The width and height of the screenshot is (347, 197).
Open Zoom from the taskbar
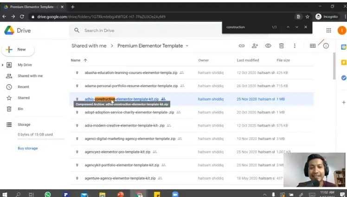pyautogui.click(x=175, y=195)
